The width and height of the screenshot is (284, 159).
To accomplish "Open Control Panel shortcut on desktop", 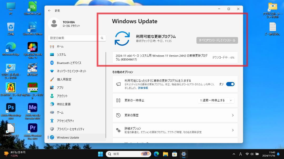I will 11,71.
